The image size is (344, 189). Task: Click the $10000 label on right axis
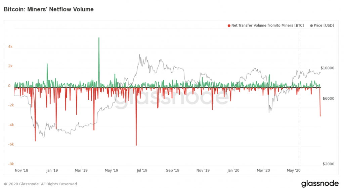click(328, 68)
